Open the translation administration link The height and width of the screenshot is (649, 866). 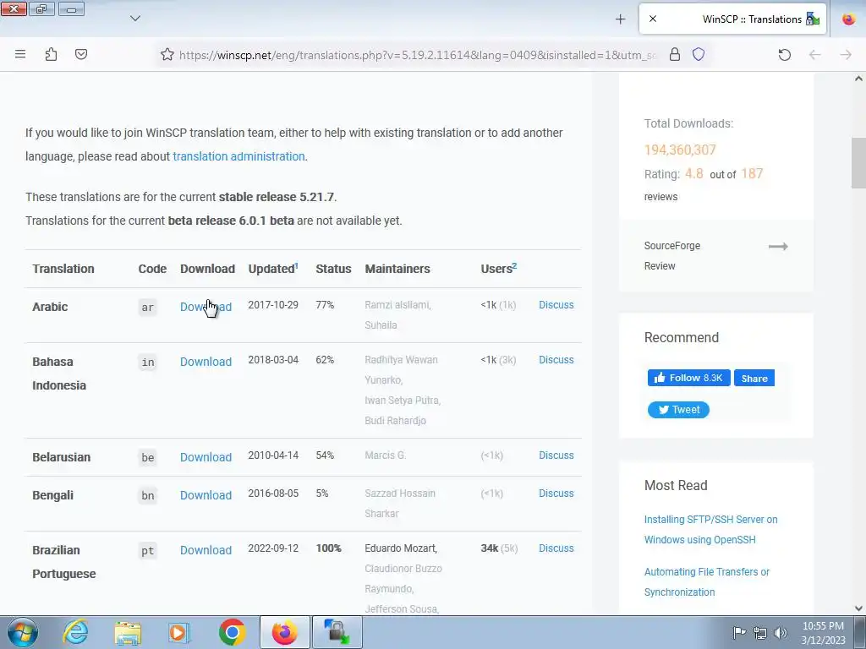238,156
